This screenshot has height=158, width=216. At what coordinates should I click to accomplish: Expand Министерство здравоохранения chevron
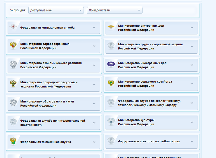pyautogui.click(x=94, y=46)
